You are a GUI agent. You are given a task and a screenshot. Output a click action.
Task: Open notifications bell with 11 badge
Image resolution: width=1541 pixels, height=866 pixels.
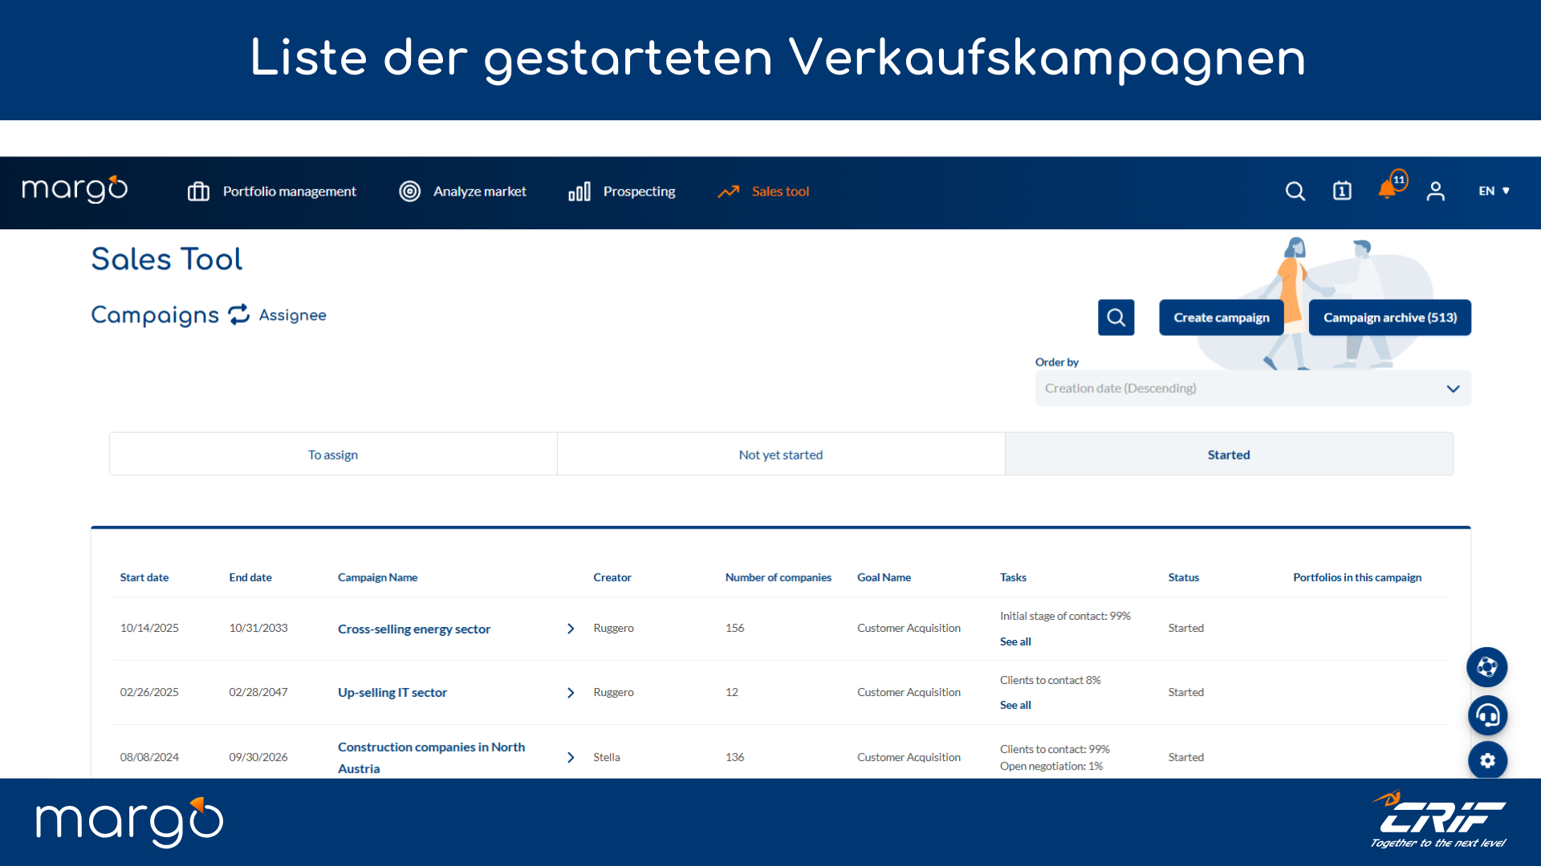pos(1391,186)
